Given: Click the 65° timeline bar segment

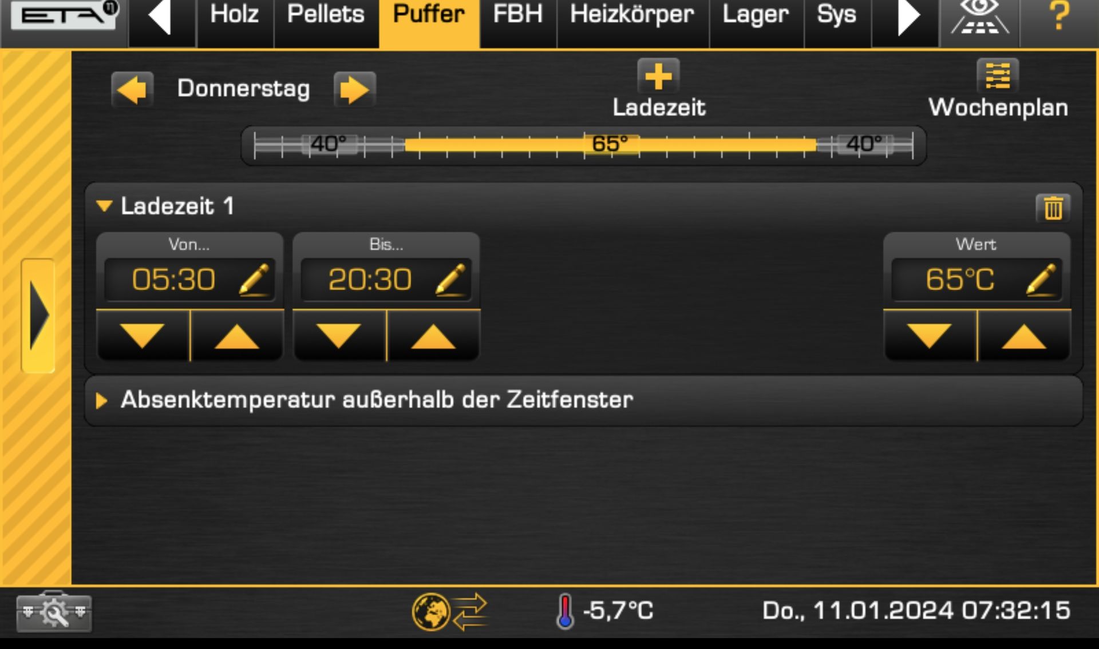Looking at the screenshot, I should click(610, 144).
